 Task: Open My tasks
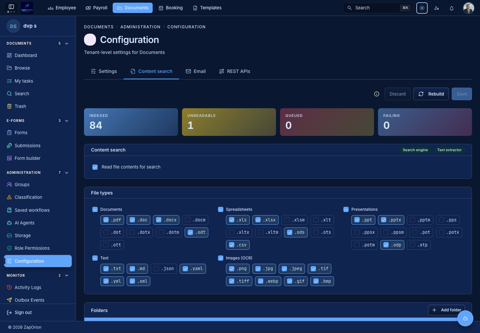coord(38,81)
